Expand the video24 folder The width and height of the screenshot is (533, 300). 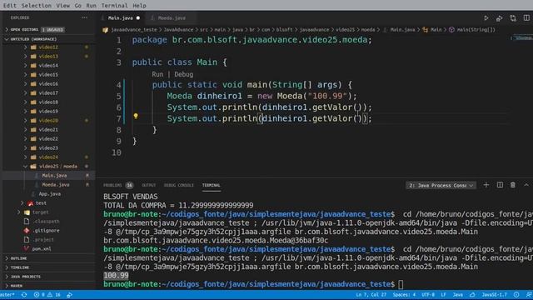point(49,157)
